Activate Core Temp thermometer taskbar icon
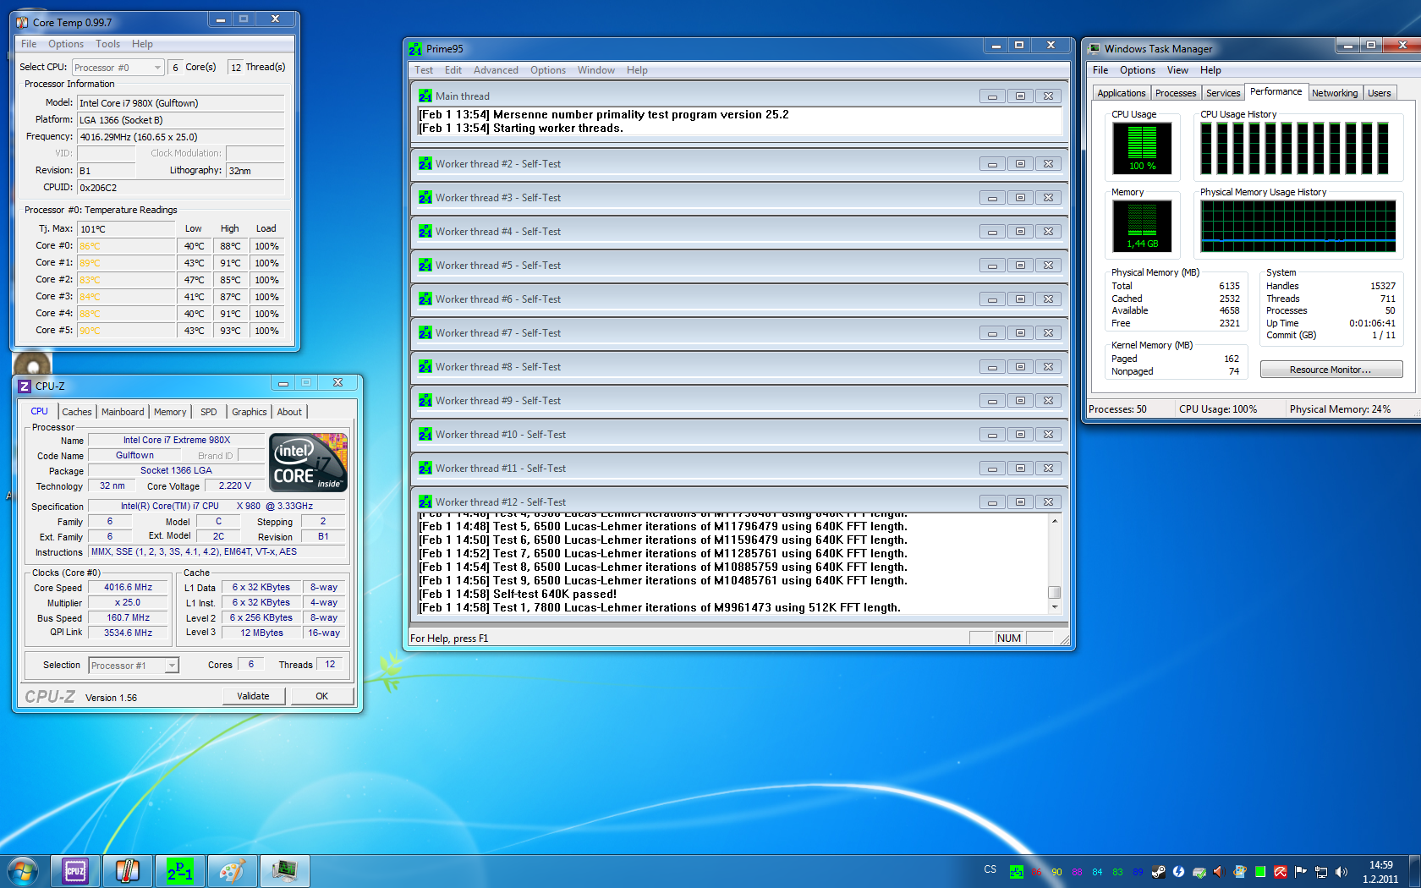 point(128,871)
